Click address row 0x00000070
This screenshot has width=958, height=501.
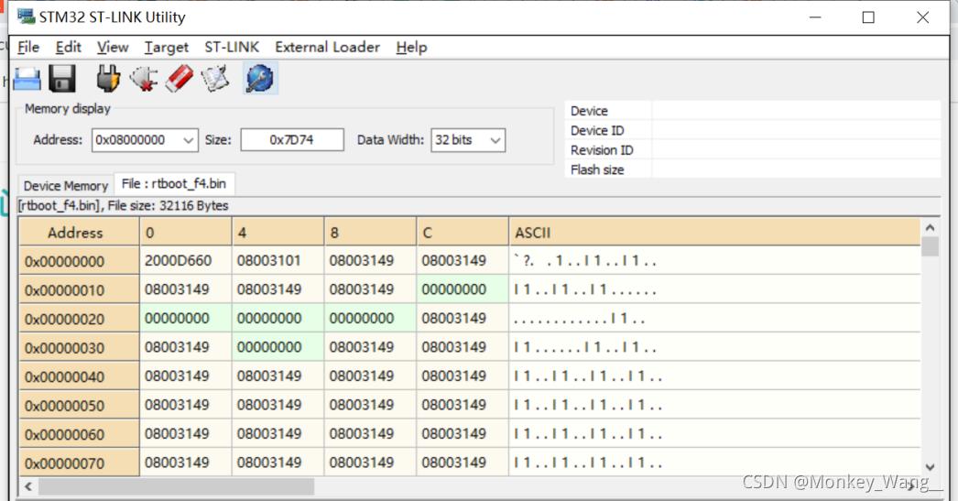coord(79,463)
